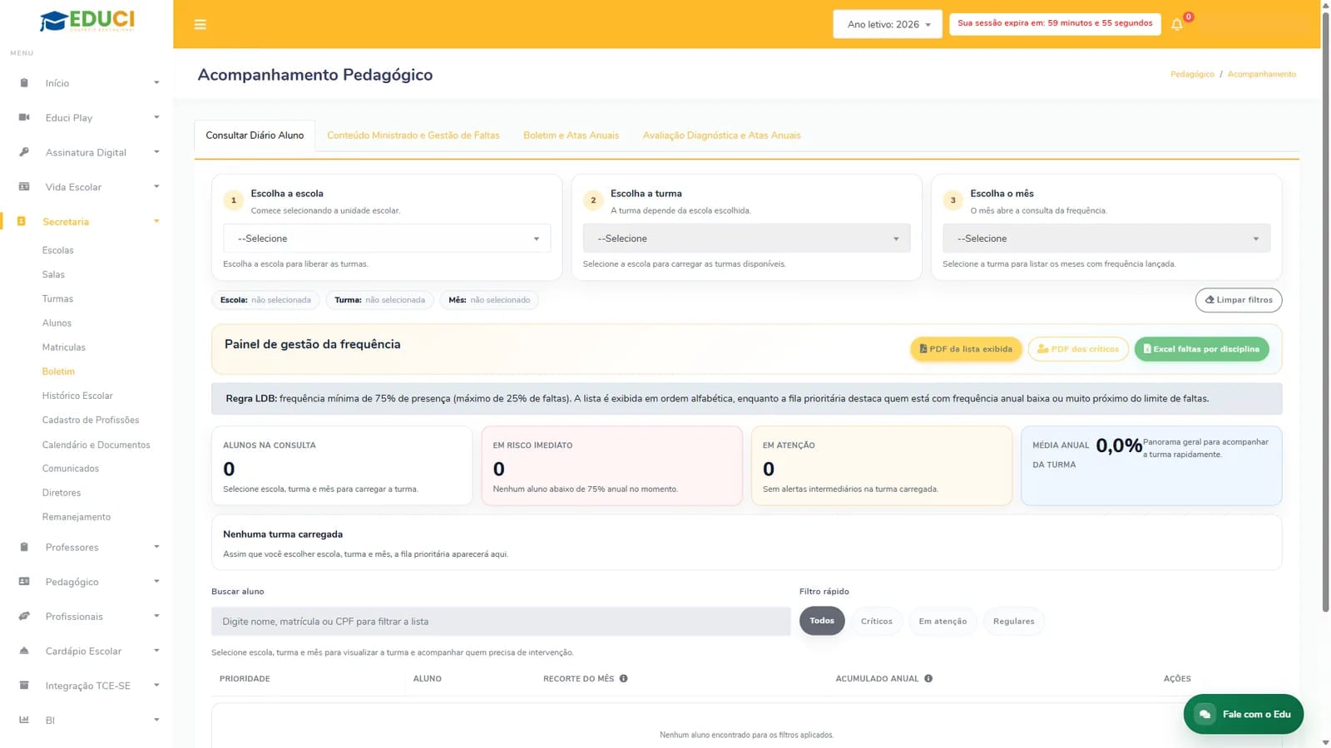Select the Regulares quick filter
The width and height of the screenshot is (1331, 748).
[x=1013, y=621]
